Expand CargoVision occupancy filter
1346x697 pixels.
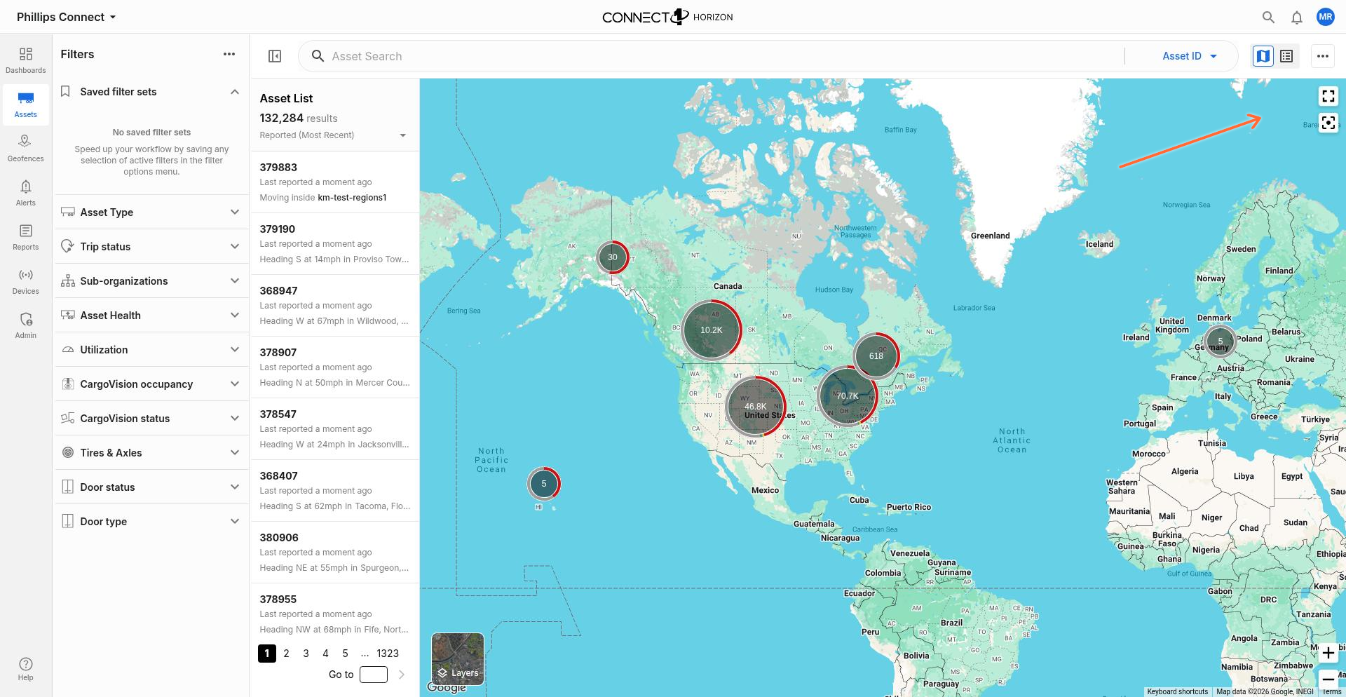click(151, 384)
